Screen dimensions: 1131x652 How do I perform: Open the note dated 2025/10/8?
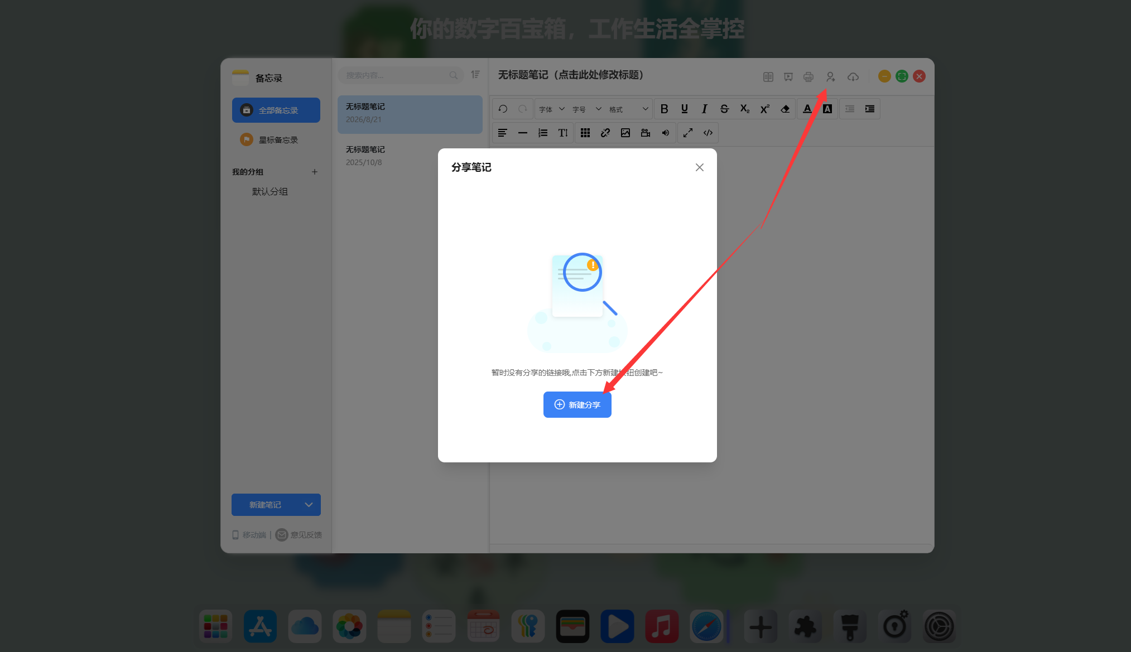(410, 156)
